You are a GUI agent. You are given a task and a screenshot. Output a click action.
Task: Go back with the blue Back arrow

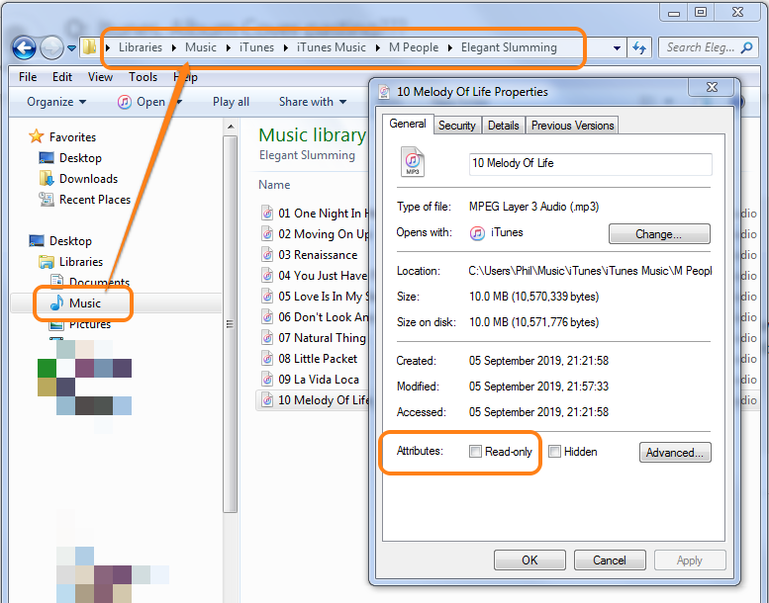pyautogui.click(x=24, y=48)
